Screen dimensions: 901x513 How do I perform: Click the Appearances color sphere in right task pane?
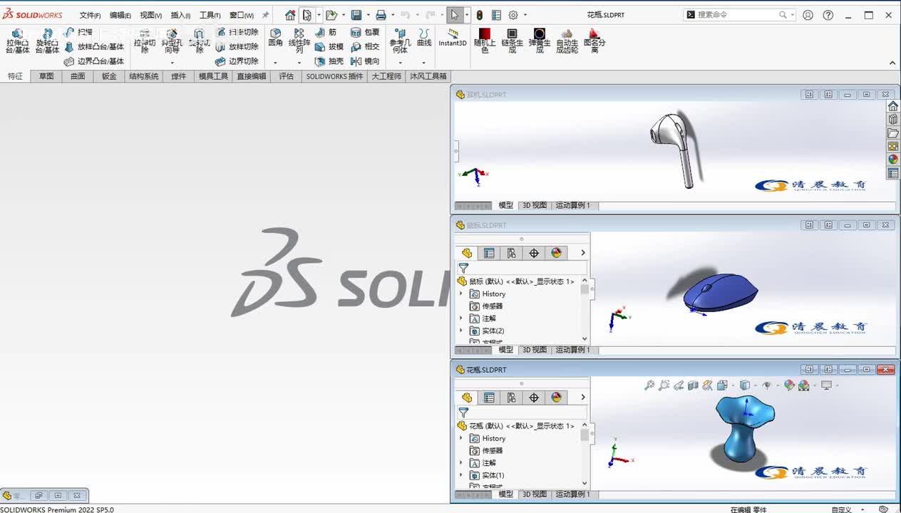tap(893, 160)
